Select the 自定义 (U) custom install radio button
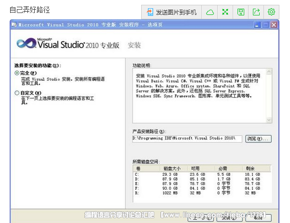The image size is (290, 223). click(17, 93)
